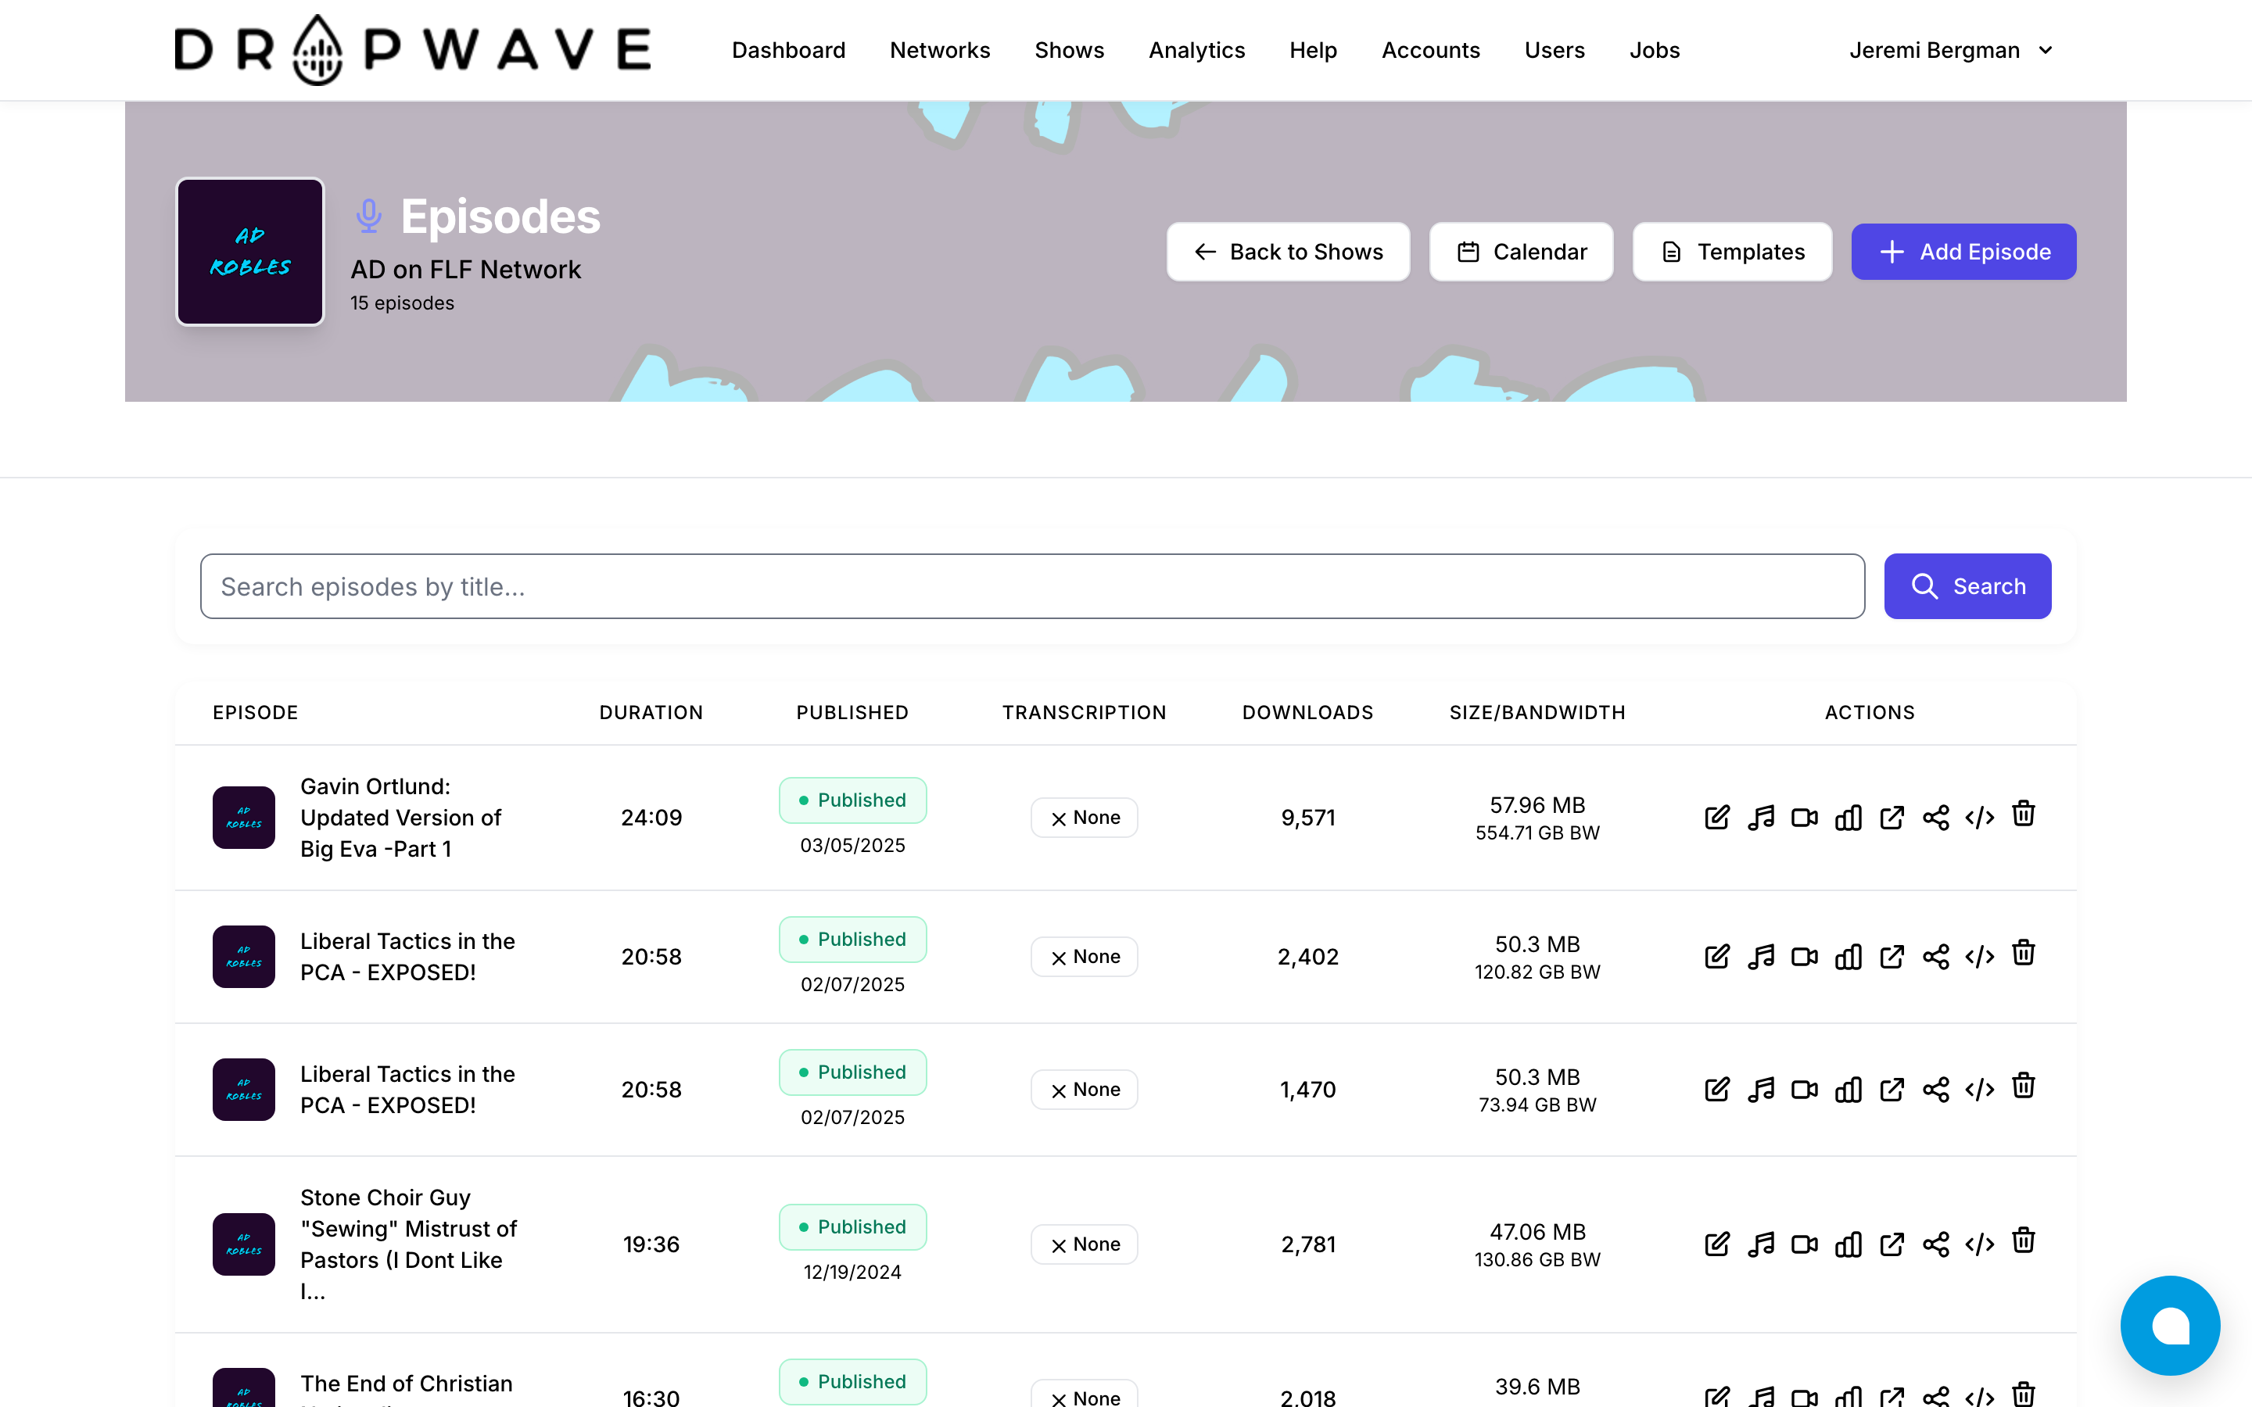This screenshot has width=2252, height=1407.
Task: Click external link icon for 1,470-download episode
Action: point(1892,1090)
